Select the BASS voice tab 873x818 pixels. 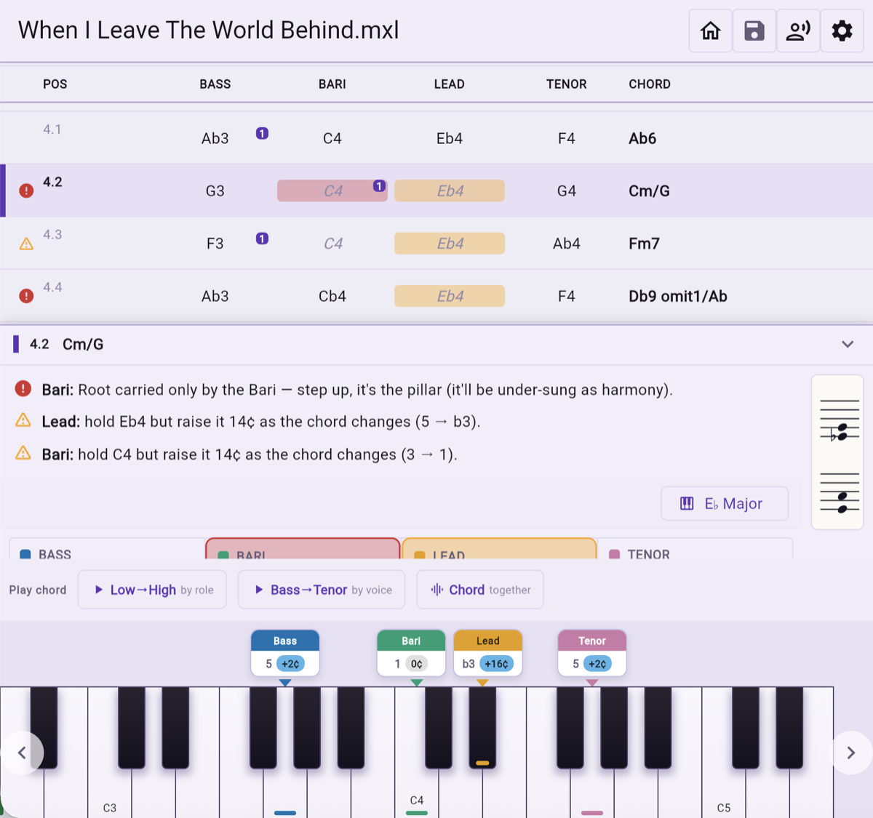coord(106,549)
